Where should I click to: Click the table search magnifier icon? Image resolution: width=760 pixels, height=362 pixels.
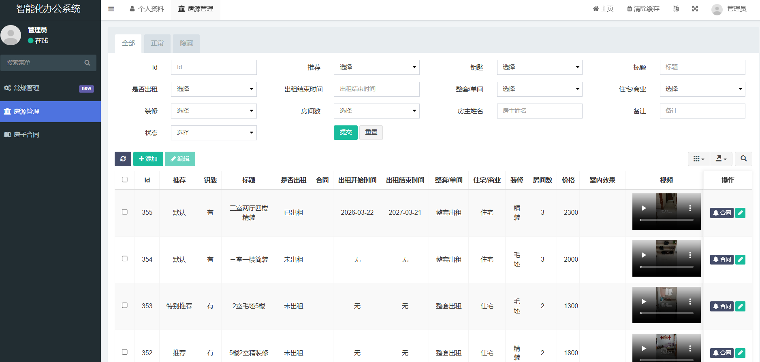744,159
